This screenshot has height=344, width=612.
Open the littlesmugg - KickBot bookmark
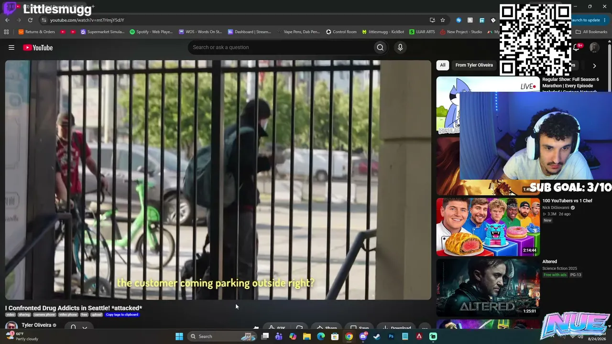(383, 32)
